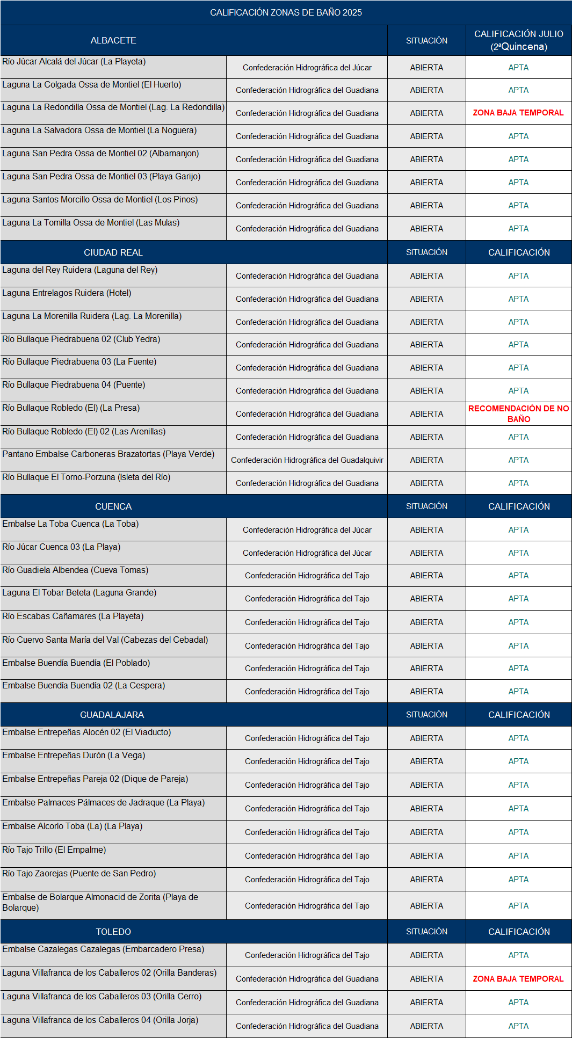Select 'Río Cuervo Santa María del Val' entry
572x1038 pixels.
[x=105, y=640]
